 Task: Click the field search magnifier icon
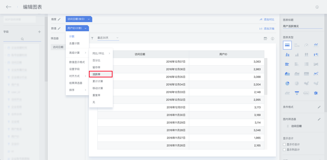tap(22, 39)
